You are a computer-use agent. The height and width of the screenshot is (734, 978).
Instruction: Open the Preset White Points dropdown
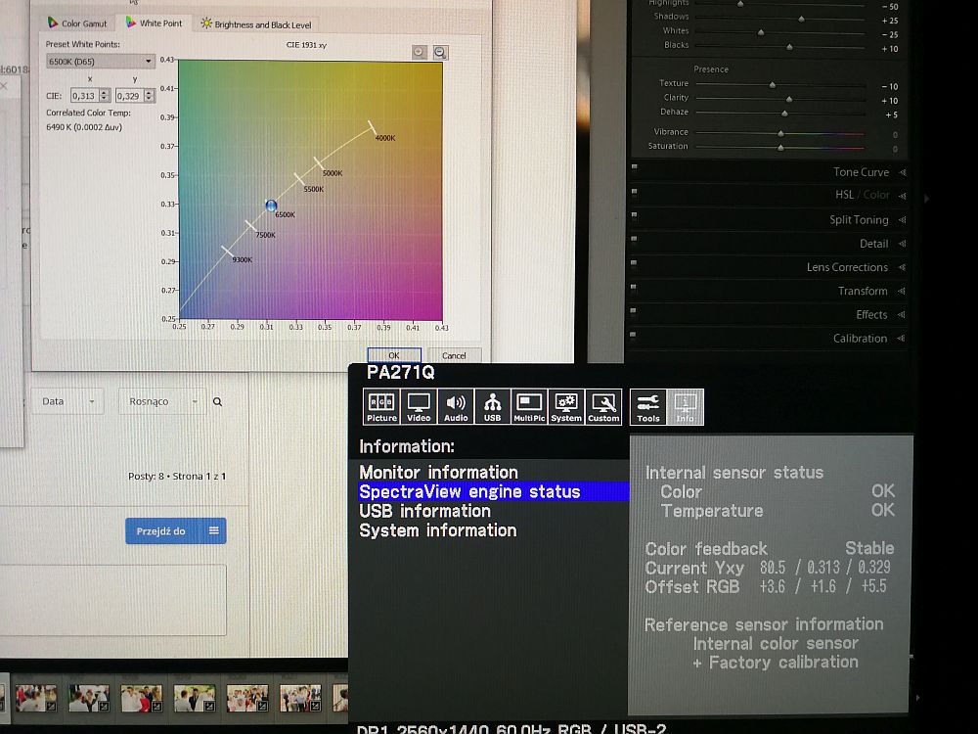click(101, 62)
